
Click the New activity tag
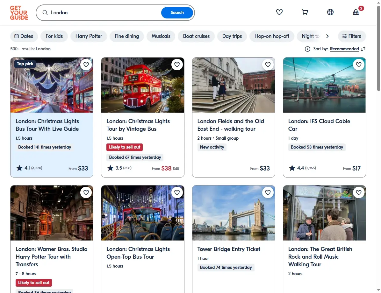click(x=212, y=147)
